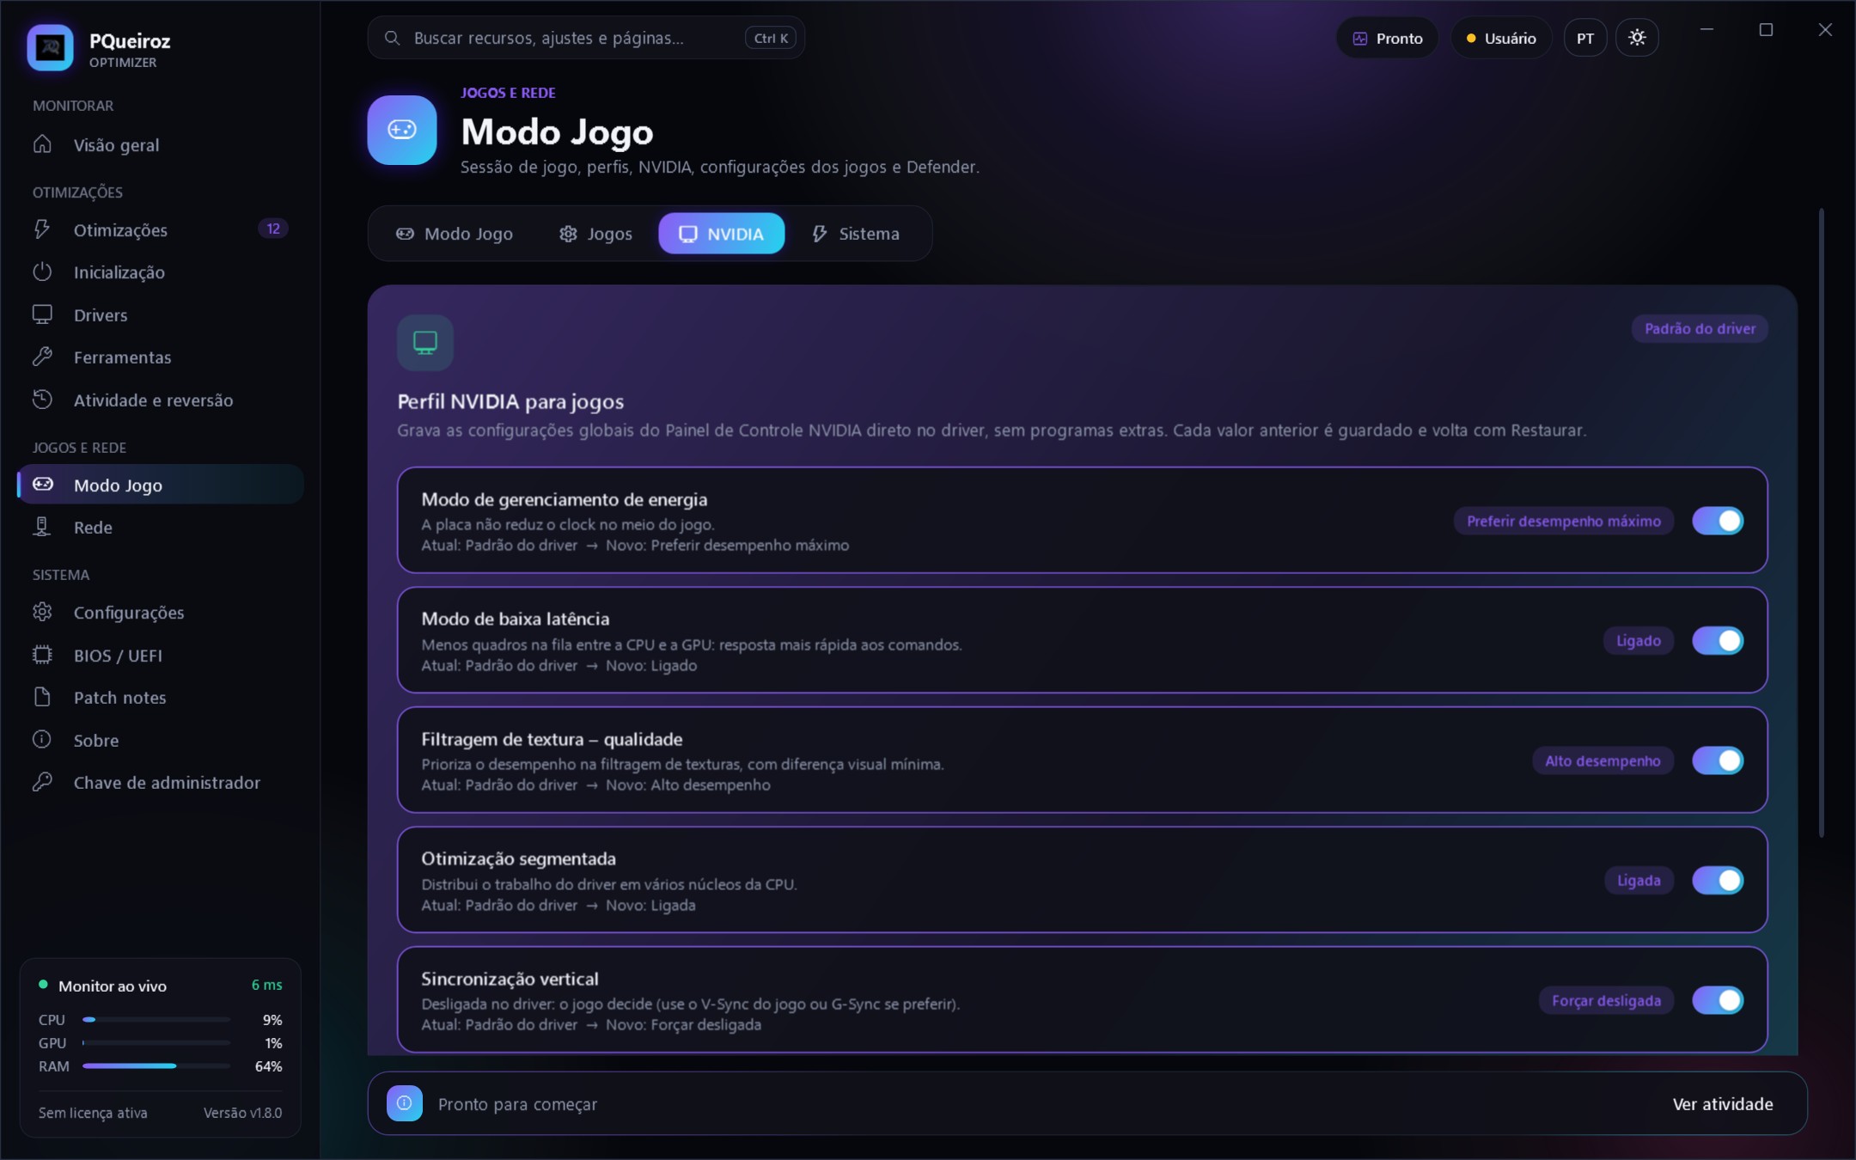The height and width of the screenshot is (1160, 1856).
Task: Click the main content vertical scrollbar
Action: coord(1821,522)
